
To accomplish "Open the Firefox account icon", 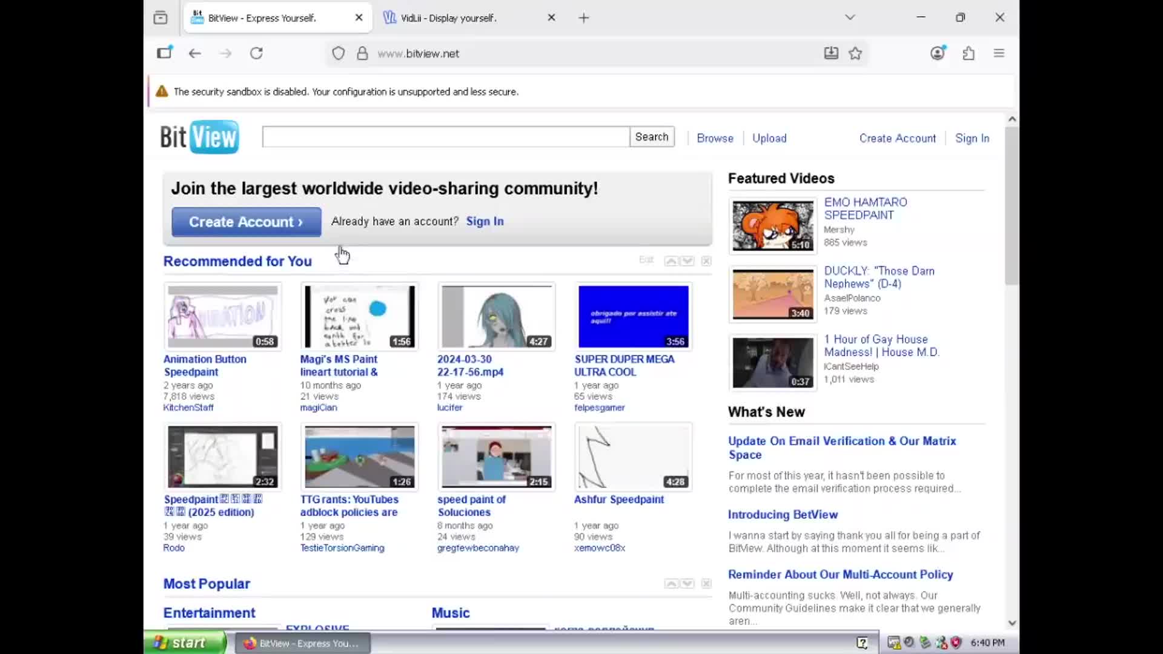I will 938,53.
